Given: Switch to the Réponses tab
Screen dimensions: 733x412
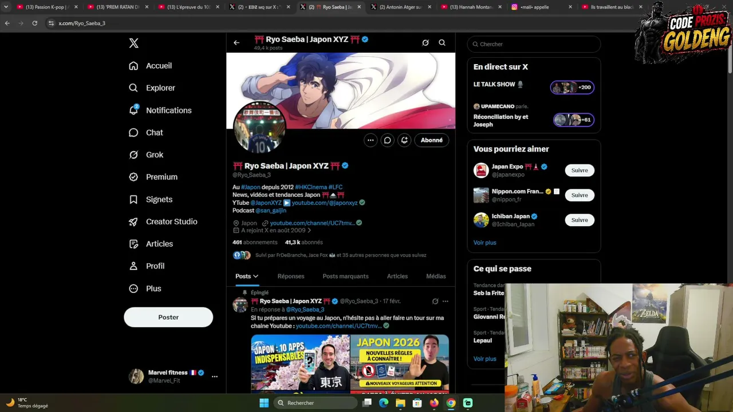Looking at the screenshot, I should pyautogui.click(x=291, y=276).
